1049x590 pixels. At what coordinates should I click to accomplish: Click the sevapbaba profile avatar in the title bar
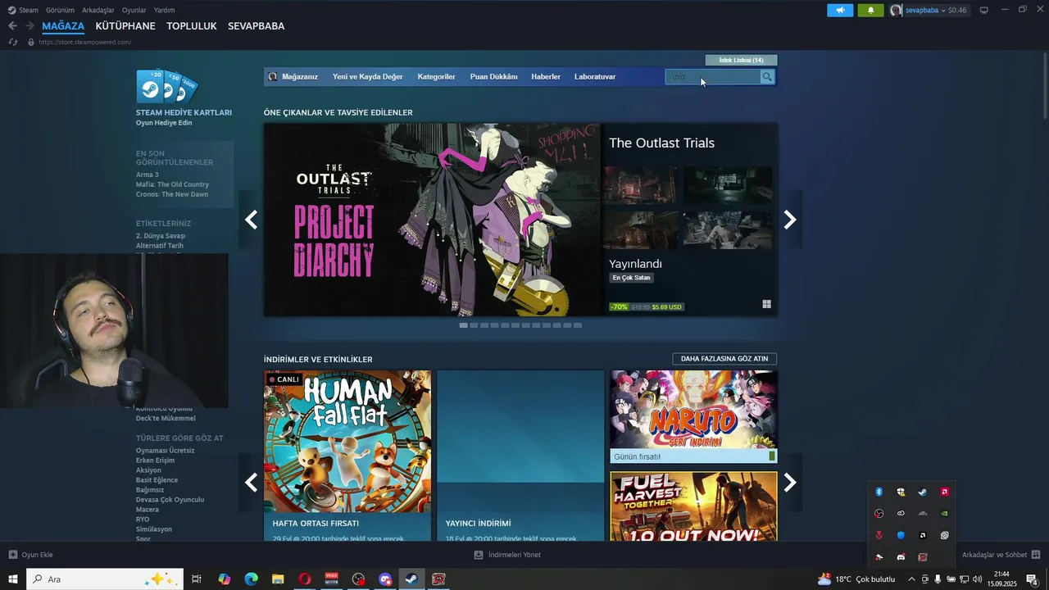click(897, 10)
